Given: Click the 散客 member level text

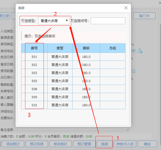Looking at the screenshot, I should 66,136.
